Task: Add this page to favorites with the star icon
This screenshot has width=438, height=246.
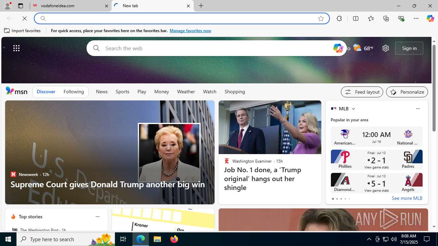Action: (321, 18)
